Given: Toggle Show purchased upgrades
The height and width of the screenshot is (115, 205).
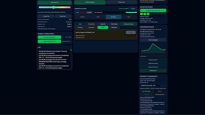Looking at the screenshot, I should coord(129,24).
